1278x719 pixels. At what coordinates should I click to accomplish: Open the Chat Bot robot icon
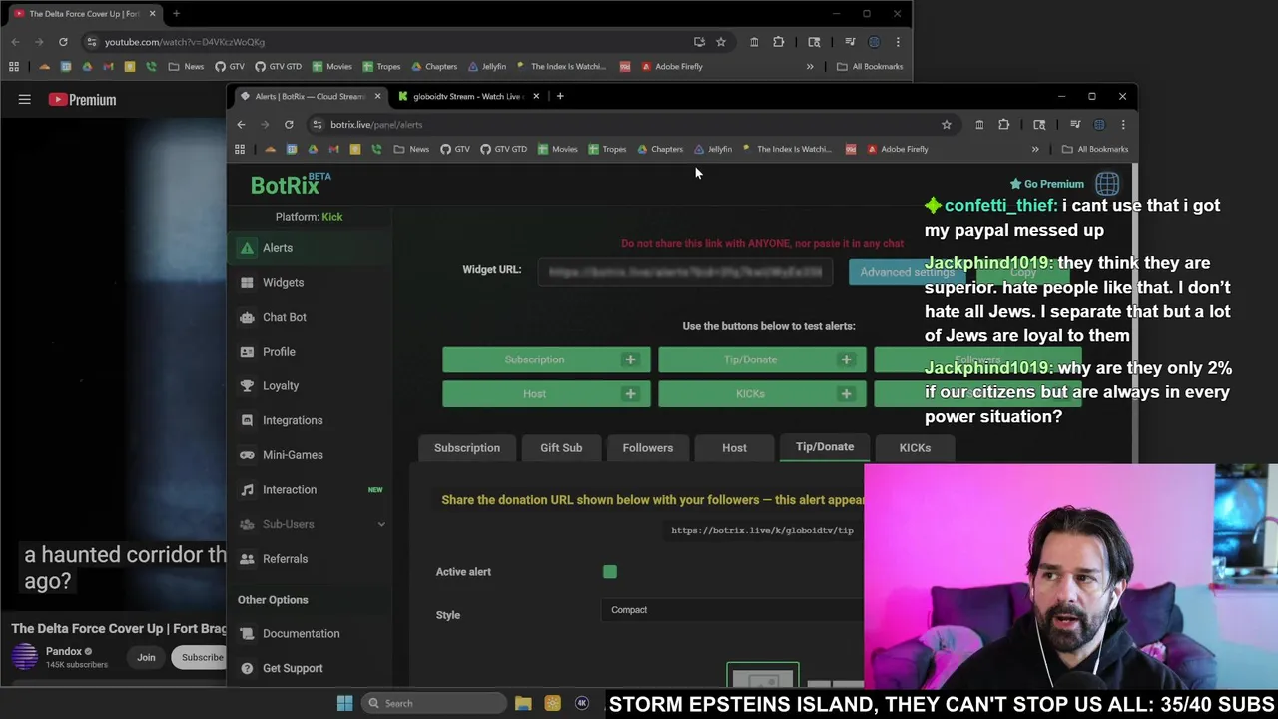click(247, 317)
